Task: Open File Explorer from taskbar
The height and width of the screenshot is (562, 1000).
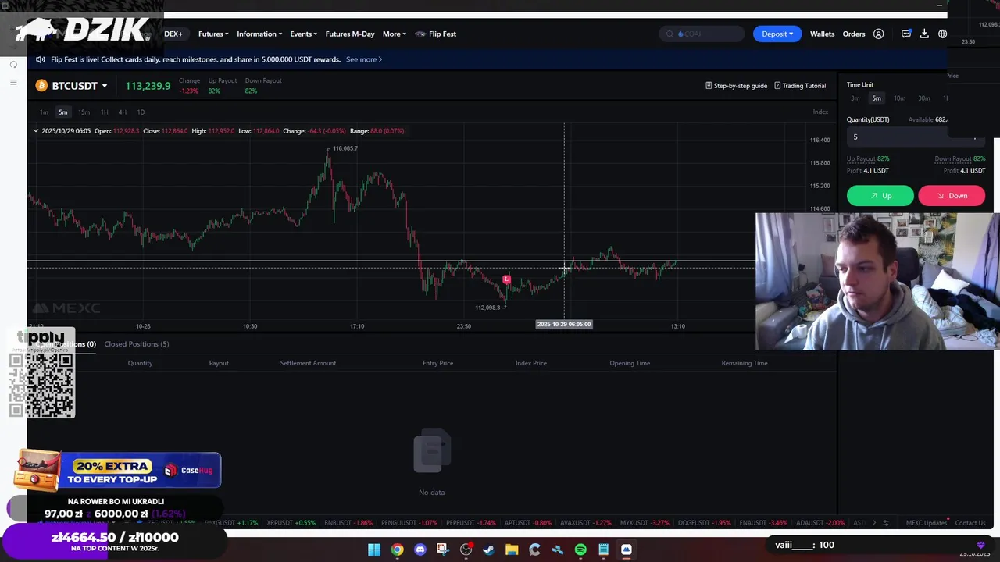Action: coord(512,550)
